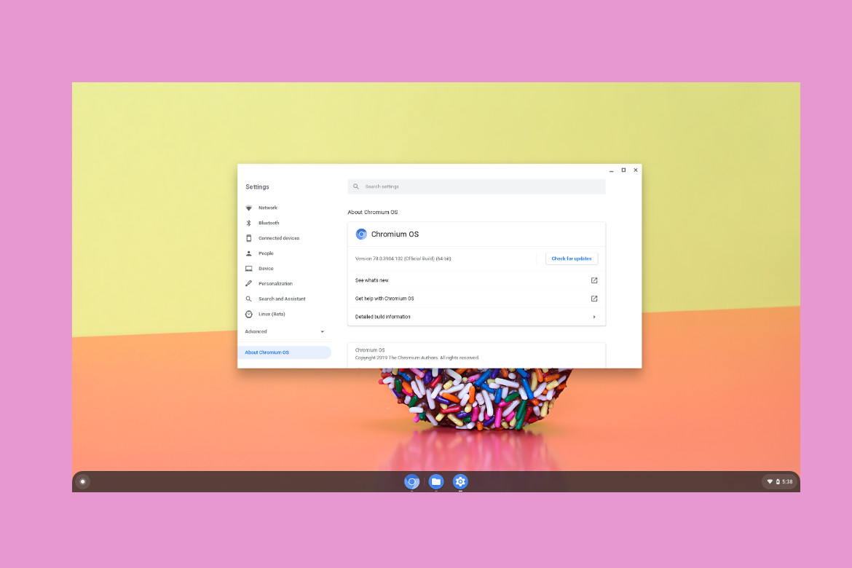
Task: Select About Chromium OS in sidebar
Action: [x=284, y=352]
